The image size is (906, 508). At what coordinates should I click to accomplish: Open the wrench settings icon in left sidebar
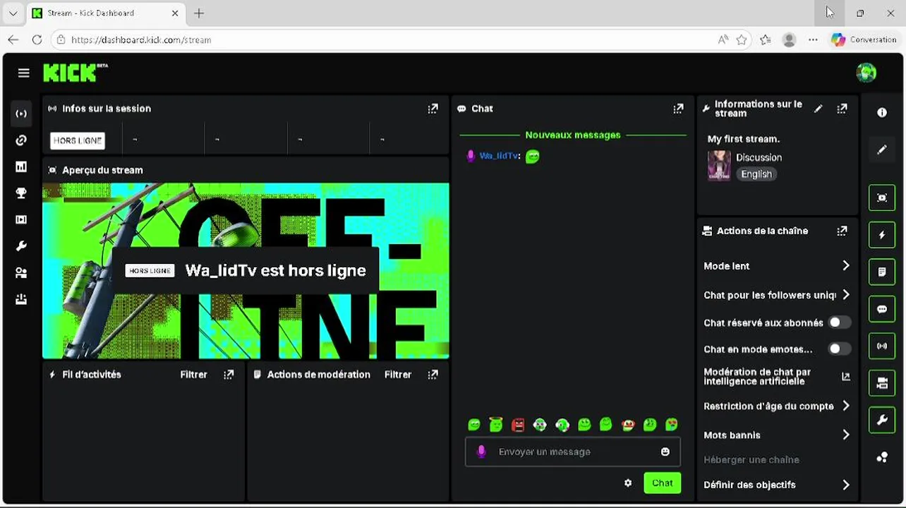[21, 246]
